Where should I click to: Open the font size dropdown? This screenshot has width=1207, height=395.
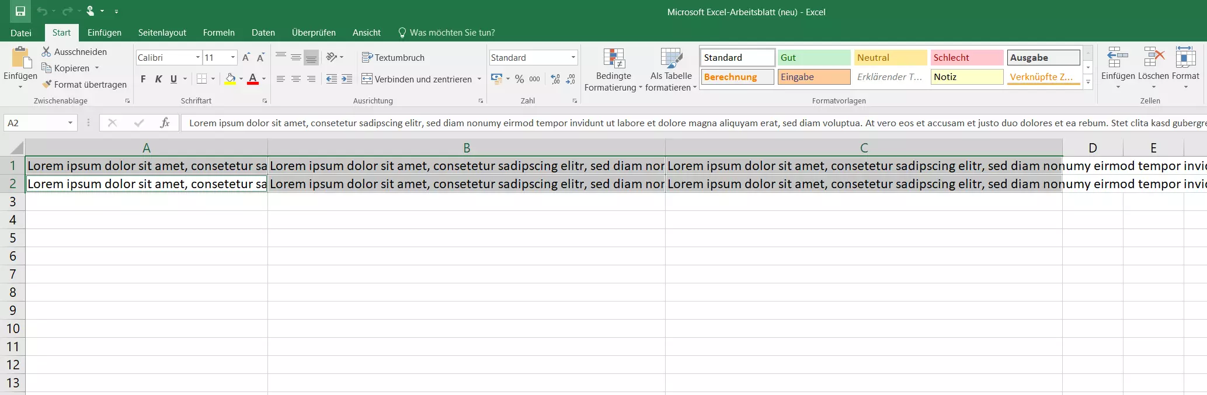pyautogui.click(x=233, y=57)
